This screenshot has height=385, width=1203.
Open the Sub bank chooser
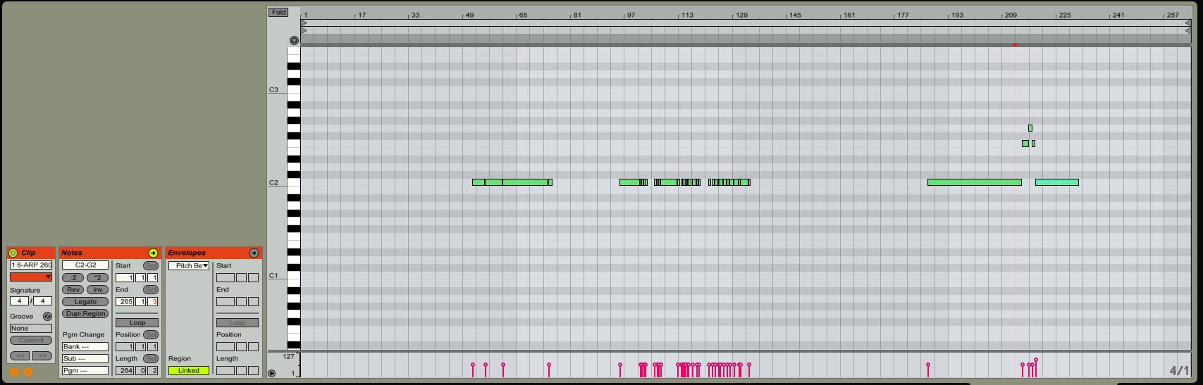(85, 358)
